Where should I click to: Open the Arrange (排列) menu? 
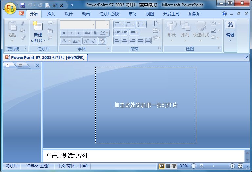click(185, 31)
